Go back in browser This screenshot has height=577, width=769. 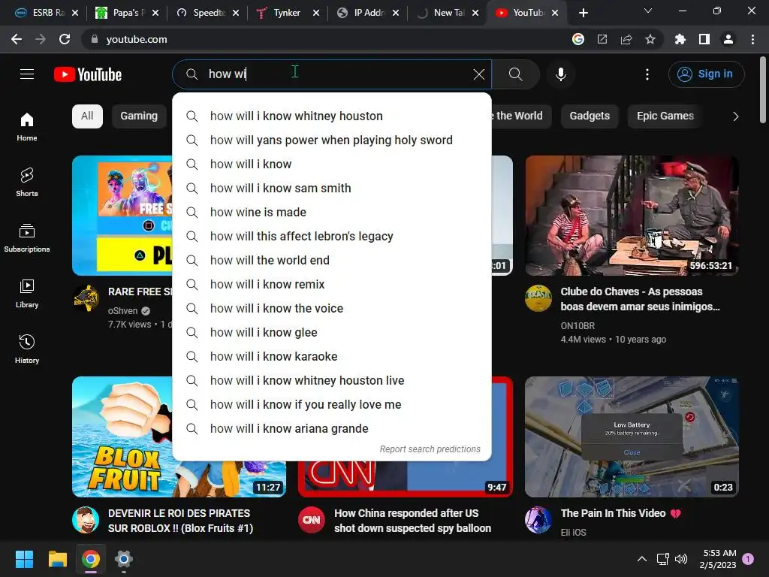(x=17, y=39)
